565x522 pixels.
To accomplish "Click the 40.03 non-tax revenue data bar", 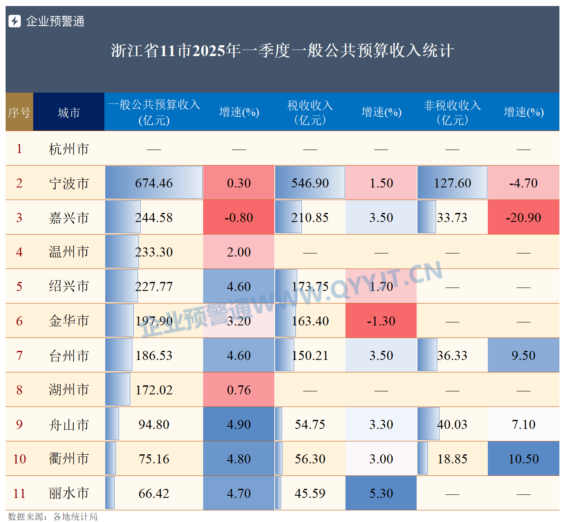I will (452, 424).
